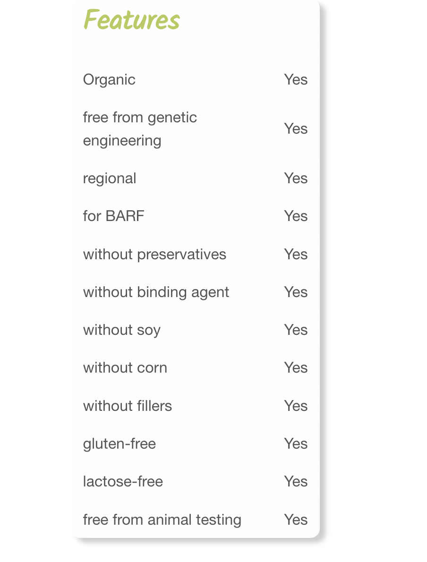This screenshot has height=562, width=427.
Task: Click the Yes value for Organic
Action: [x=296, y=80]
